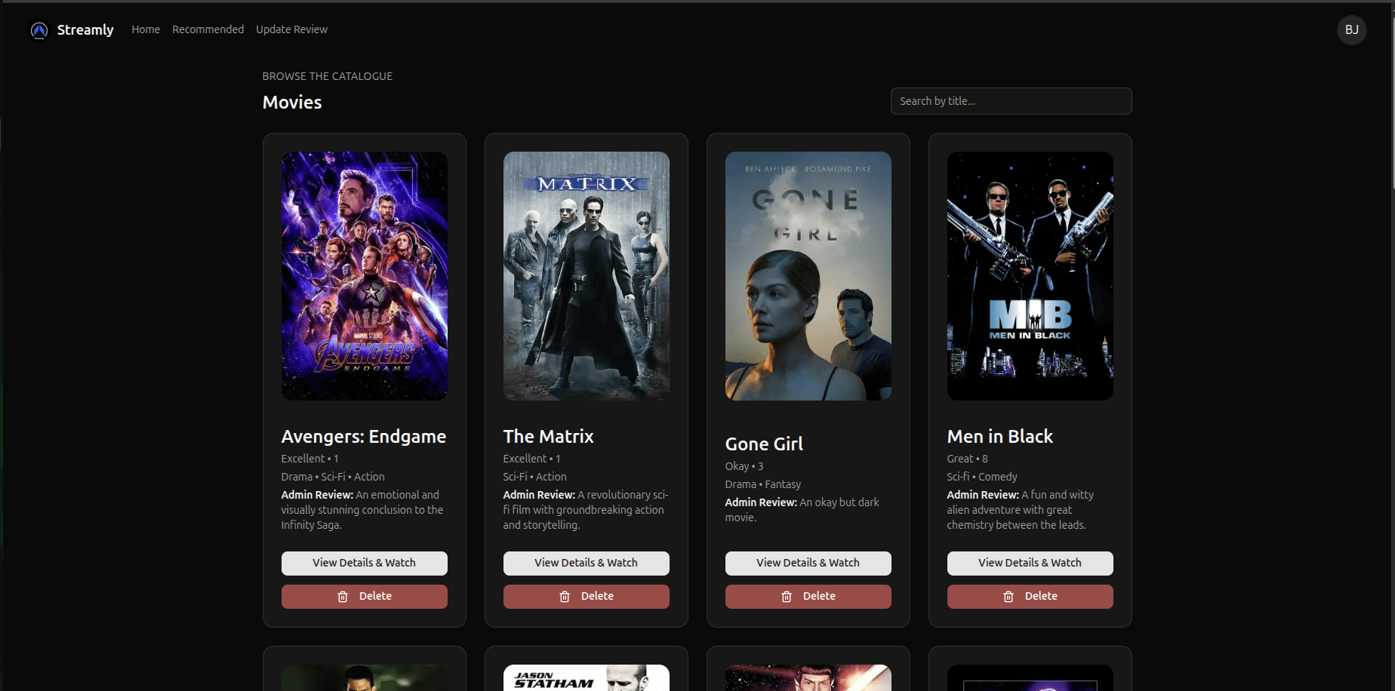Click the Men in Black poster image
1395x691 pixels.
[x=1030, y=275]
